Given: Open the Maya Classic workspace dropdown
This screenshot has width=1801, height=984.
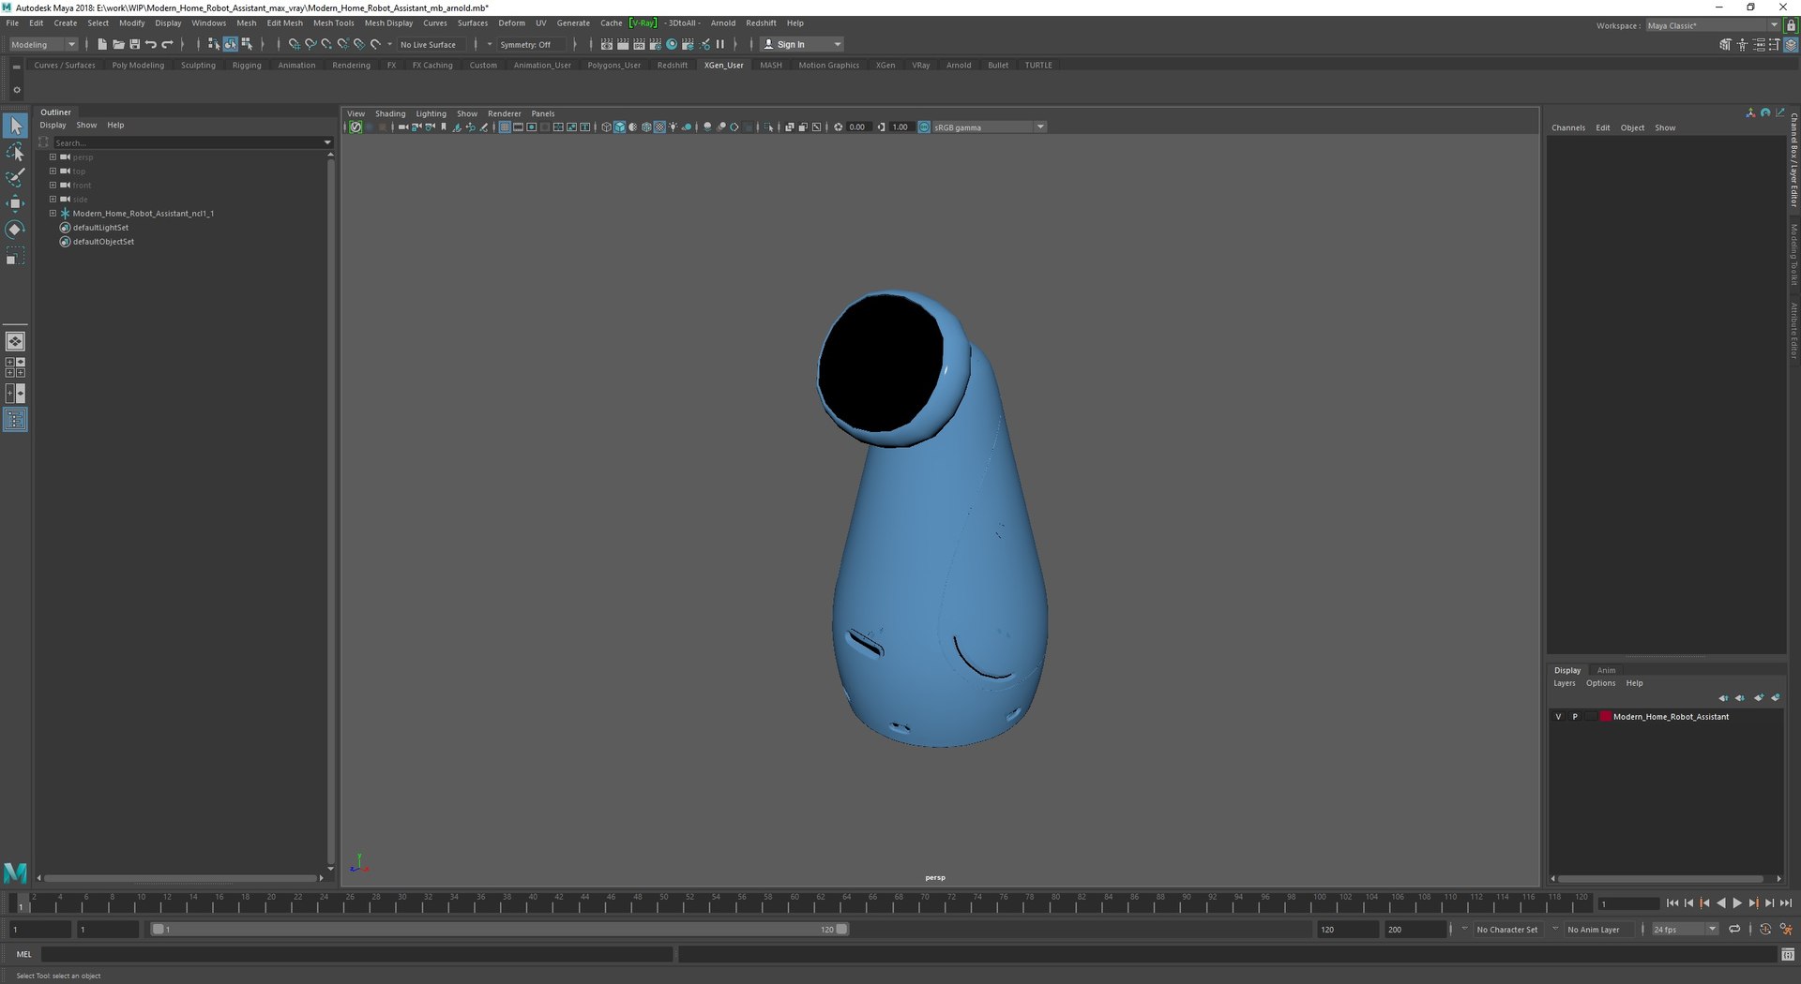Looking at the screenshot, I should (1712, 25).
